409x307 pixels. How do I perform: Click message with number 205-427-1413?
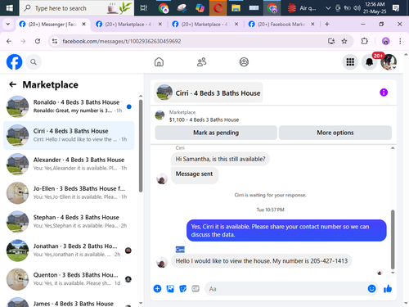click(261, 261)
